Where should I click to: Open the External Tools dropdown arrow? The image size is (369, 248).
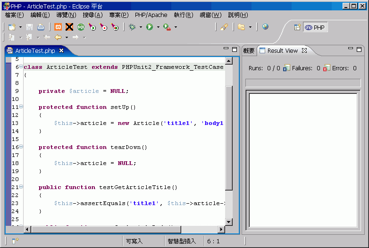[176, 27]
